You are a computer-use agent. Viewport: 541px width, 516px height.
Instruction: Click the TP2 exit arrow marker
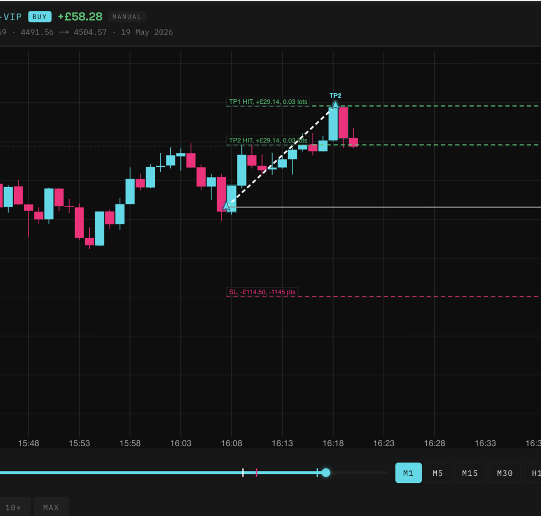tap(335, 104)
